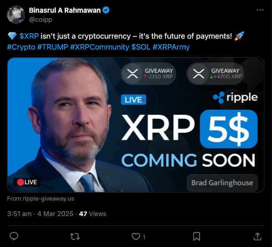Bookmark this post
272x247 pixels.
[x=196, y=237]
